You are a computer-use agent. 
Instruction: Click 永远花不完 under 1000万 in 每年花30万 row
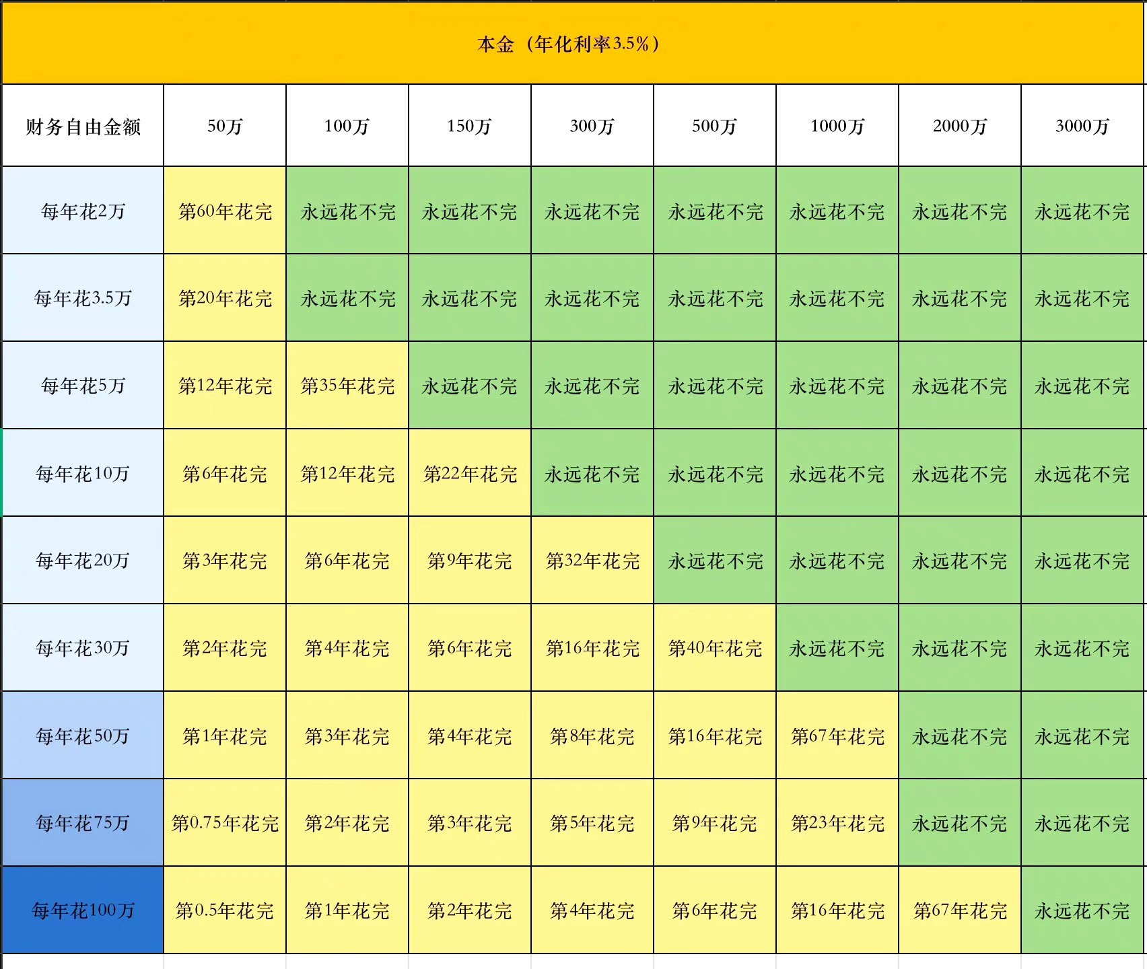[x=837, y=648]
